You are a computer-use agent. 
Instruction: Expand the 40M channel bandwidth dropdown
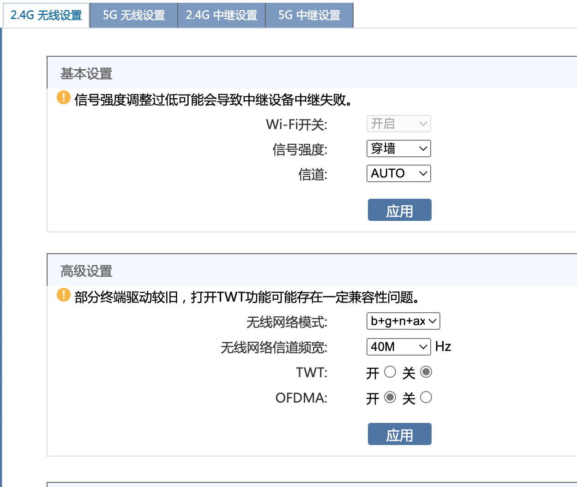pos(398,346)
